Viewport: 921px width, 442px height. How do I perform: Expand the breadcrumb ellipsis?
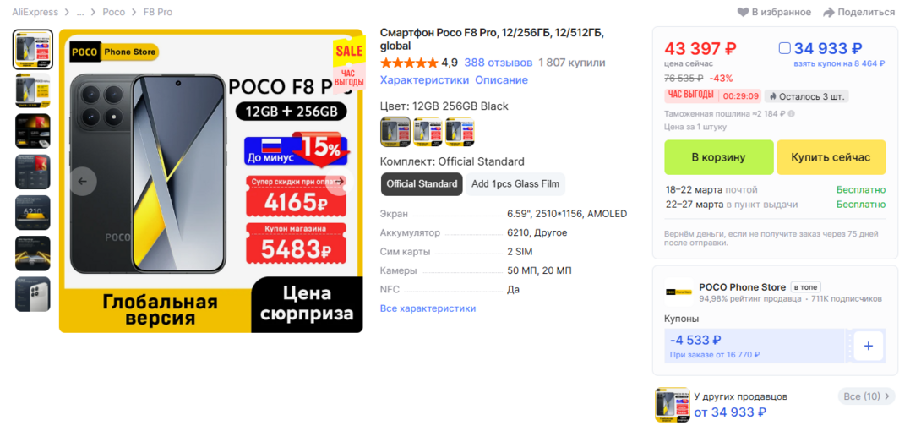(80, 13)
